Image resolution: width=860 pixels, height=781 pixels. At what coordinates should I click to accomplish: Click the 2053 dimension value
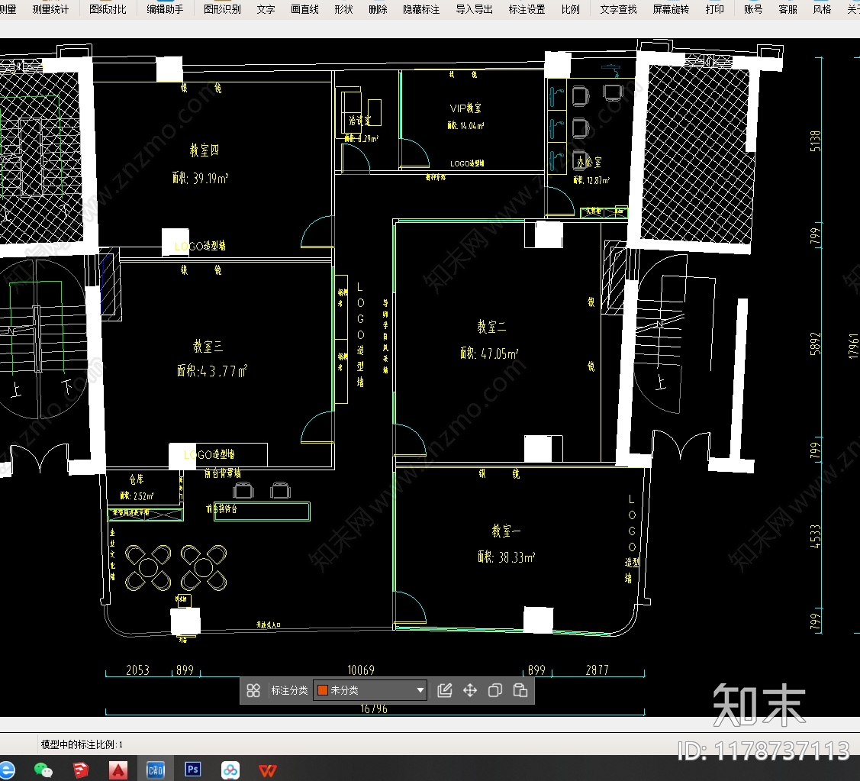click(137, 670)
